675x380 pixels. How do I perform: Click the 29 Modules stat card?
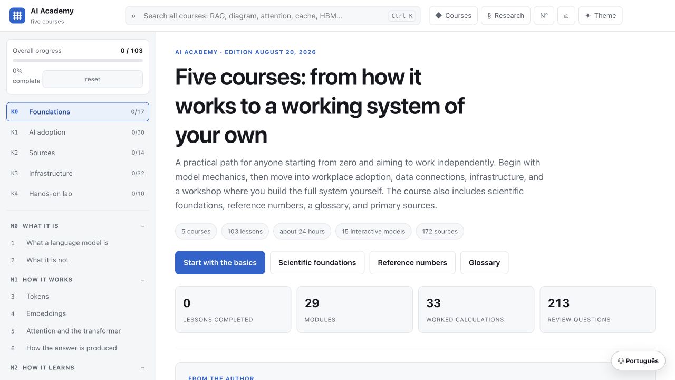(x=355, y=310)
